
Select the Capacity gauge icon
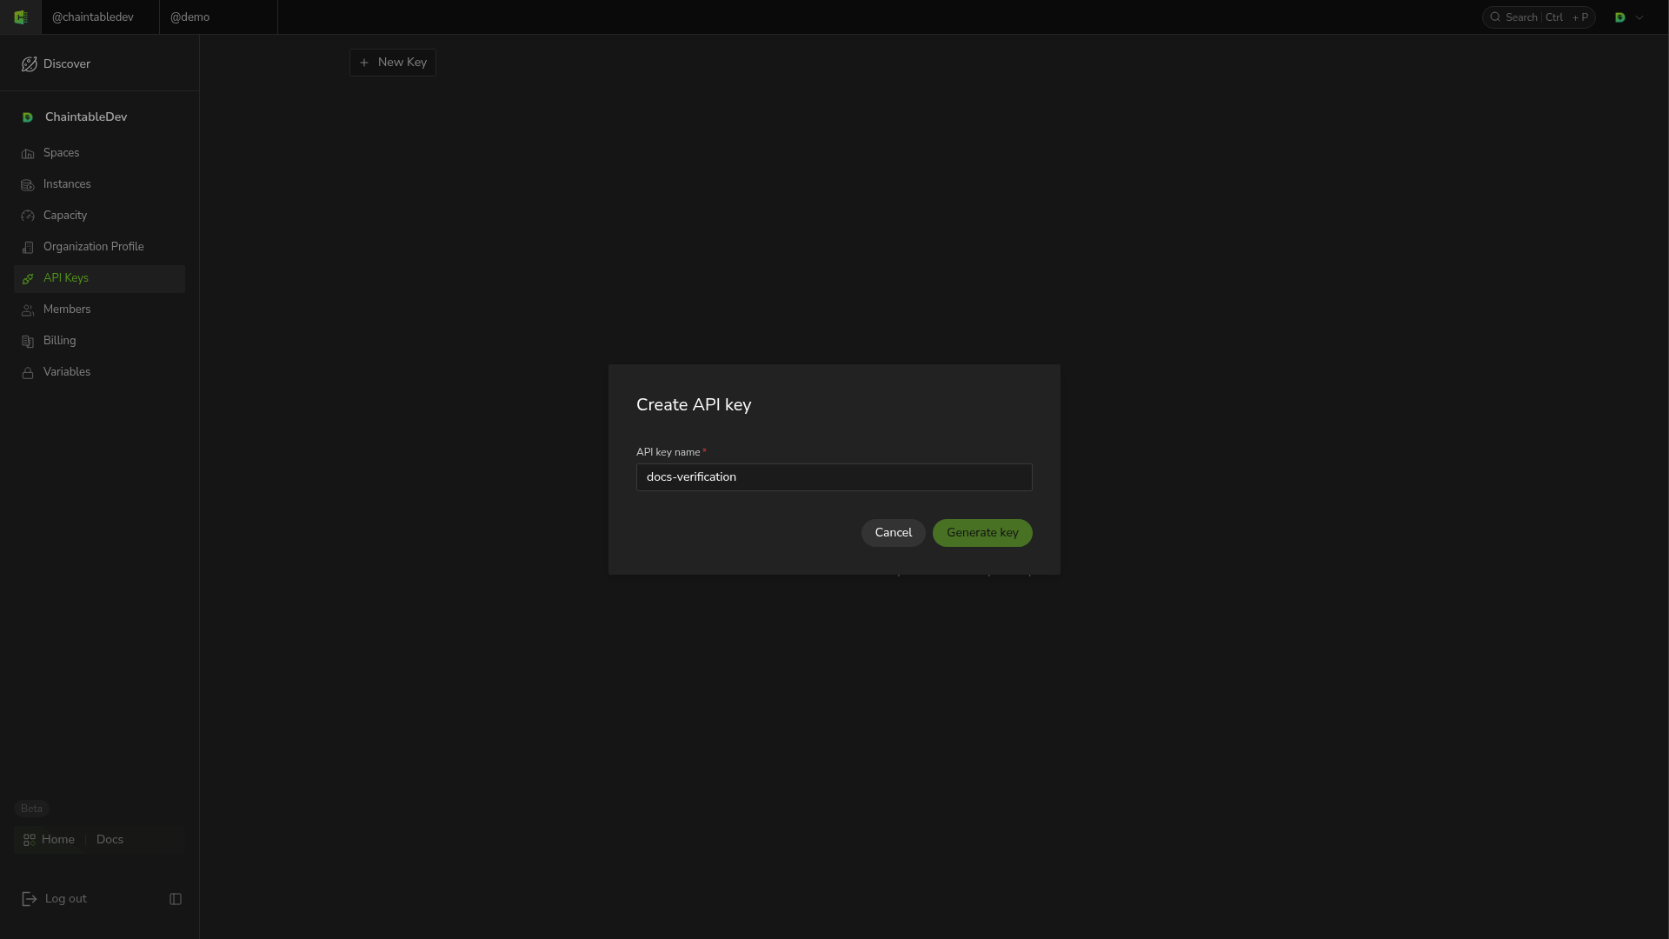[x=28, y=216]
